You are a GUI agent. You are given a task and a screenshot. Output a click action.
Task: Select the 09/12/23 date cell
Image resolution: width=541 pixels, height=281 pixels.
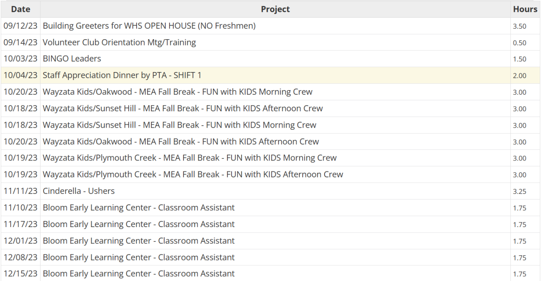pos(20,26)
